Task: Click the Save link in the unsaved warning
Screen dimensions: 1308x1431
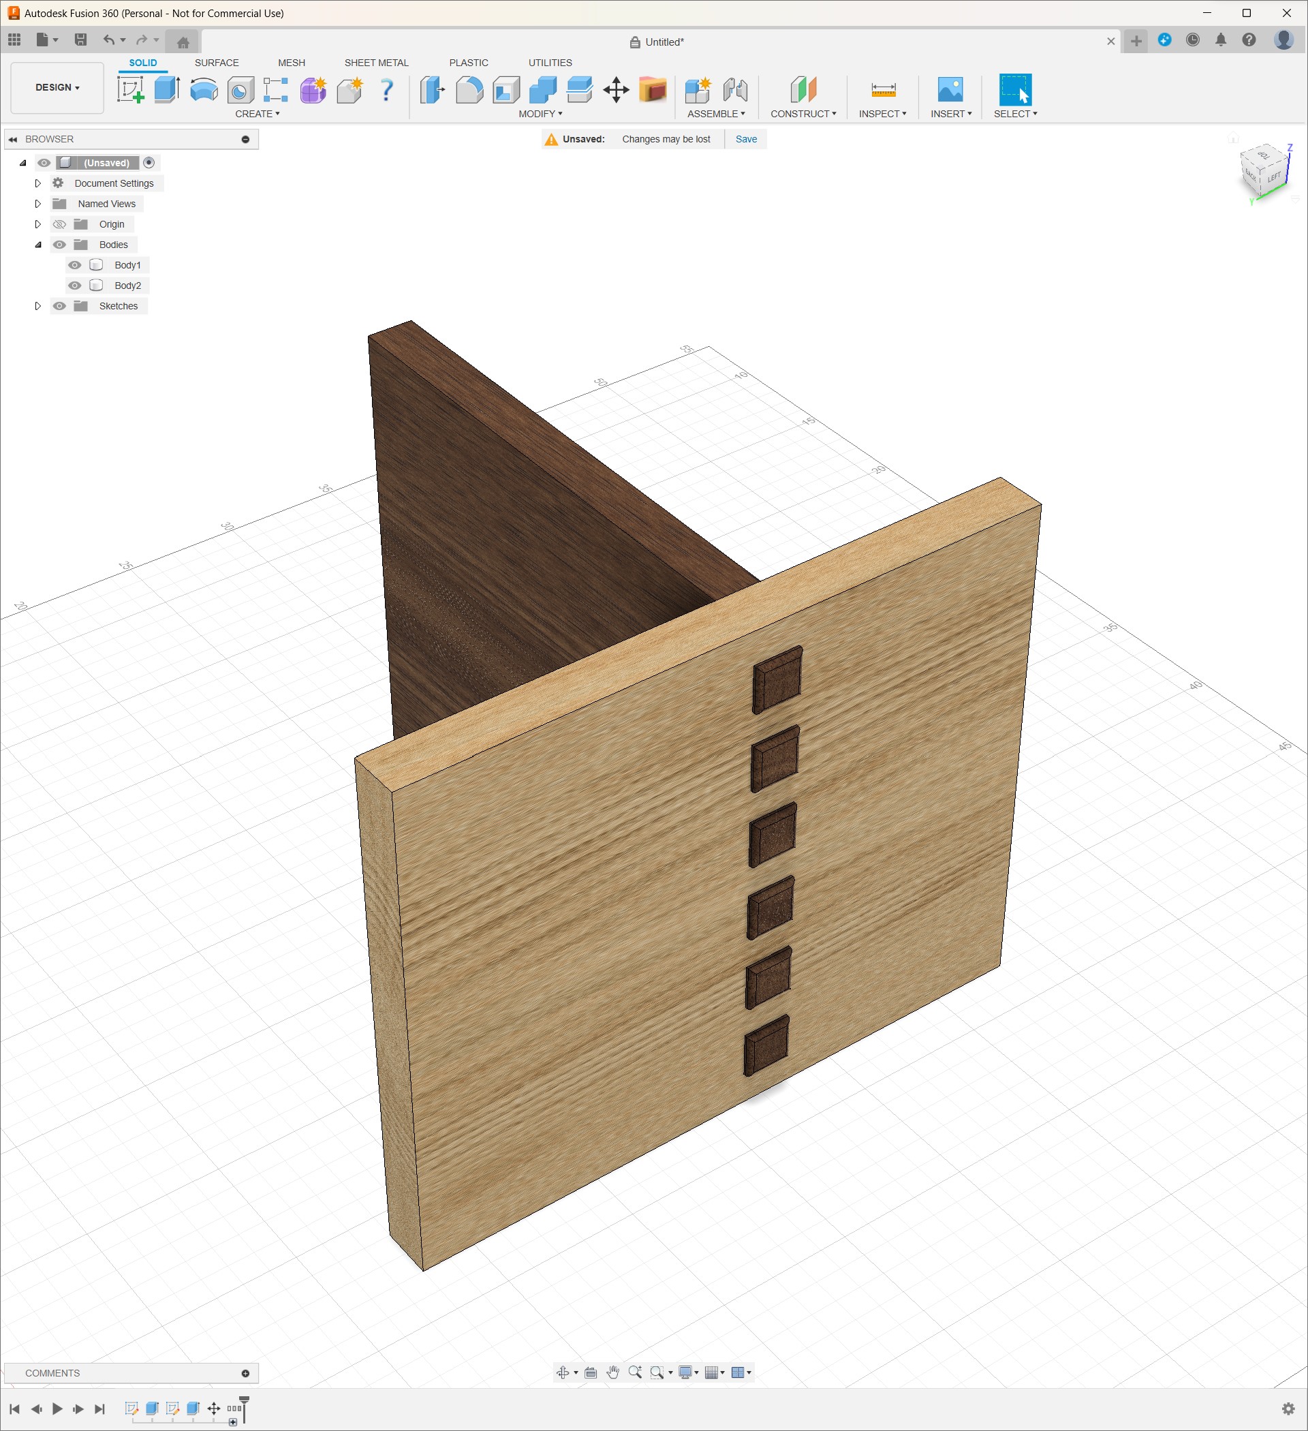Action: coord(746,139)
